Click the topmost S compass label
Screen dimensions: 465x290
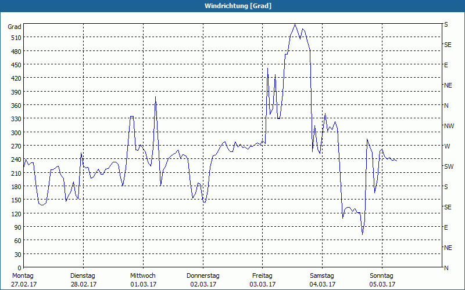[446, 24]
